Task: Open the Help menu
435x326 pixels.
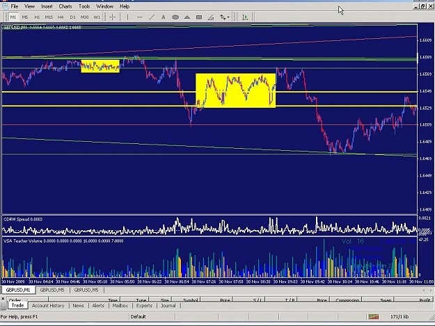Action: 125,6
